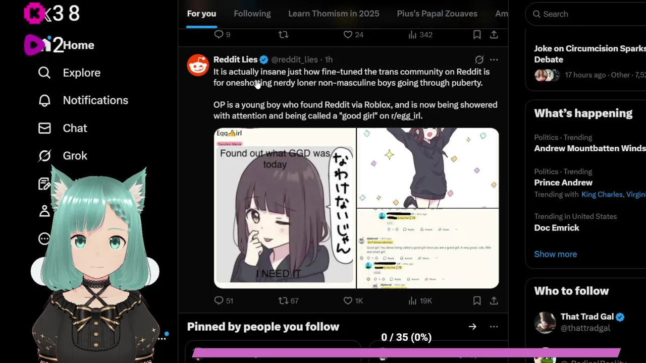The height and width of the screenshot is (363, 646).
Task: Open Explore from the sidebar
Action: pos(70,73)
